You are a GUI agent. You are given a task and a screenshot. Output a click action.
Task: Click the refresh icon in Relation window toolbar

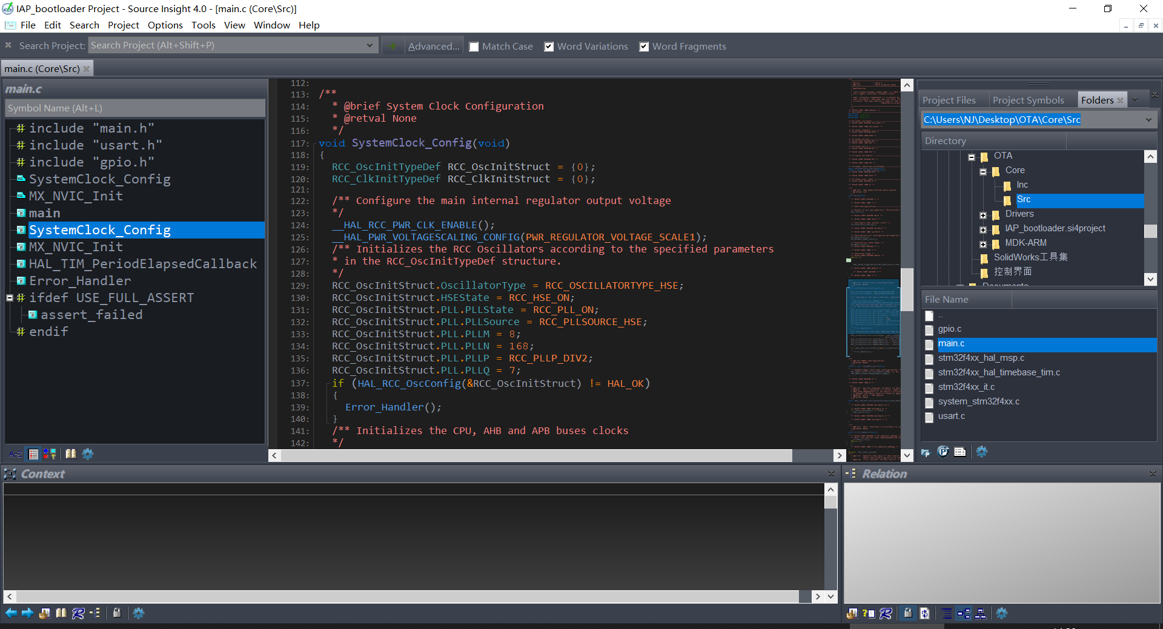[x=925, y=613]
